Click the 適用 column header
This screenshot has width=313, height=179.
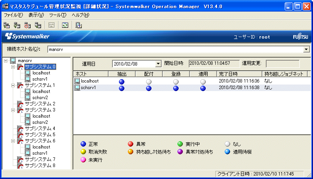pos(203,74)
